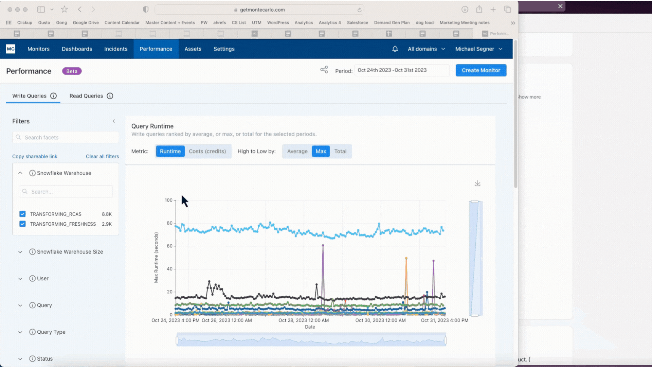Screen dimensions: 652x367
Task: Uncheck the TRANSFORMING_FRESHNESS checkbox
Action: 22,224
